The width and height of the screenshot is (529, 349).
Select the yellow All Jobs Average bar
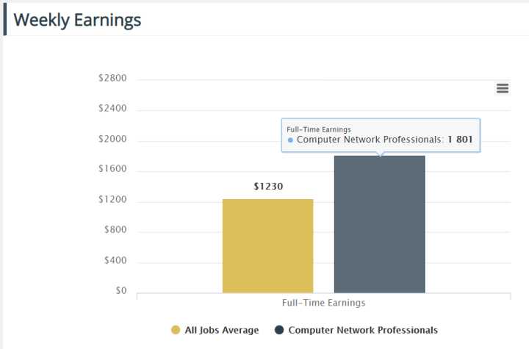coord(268,246)
